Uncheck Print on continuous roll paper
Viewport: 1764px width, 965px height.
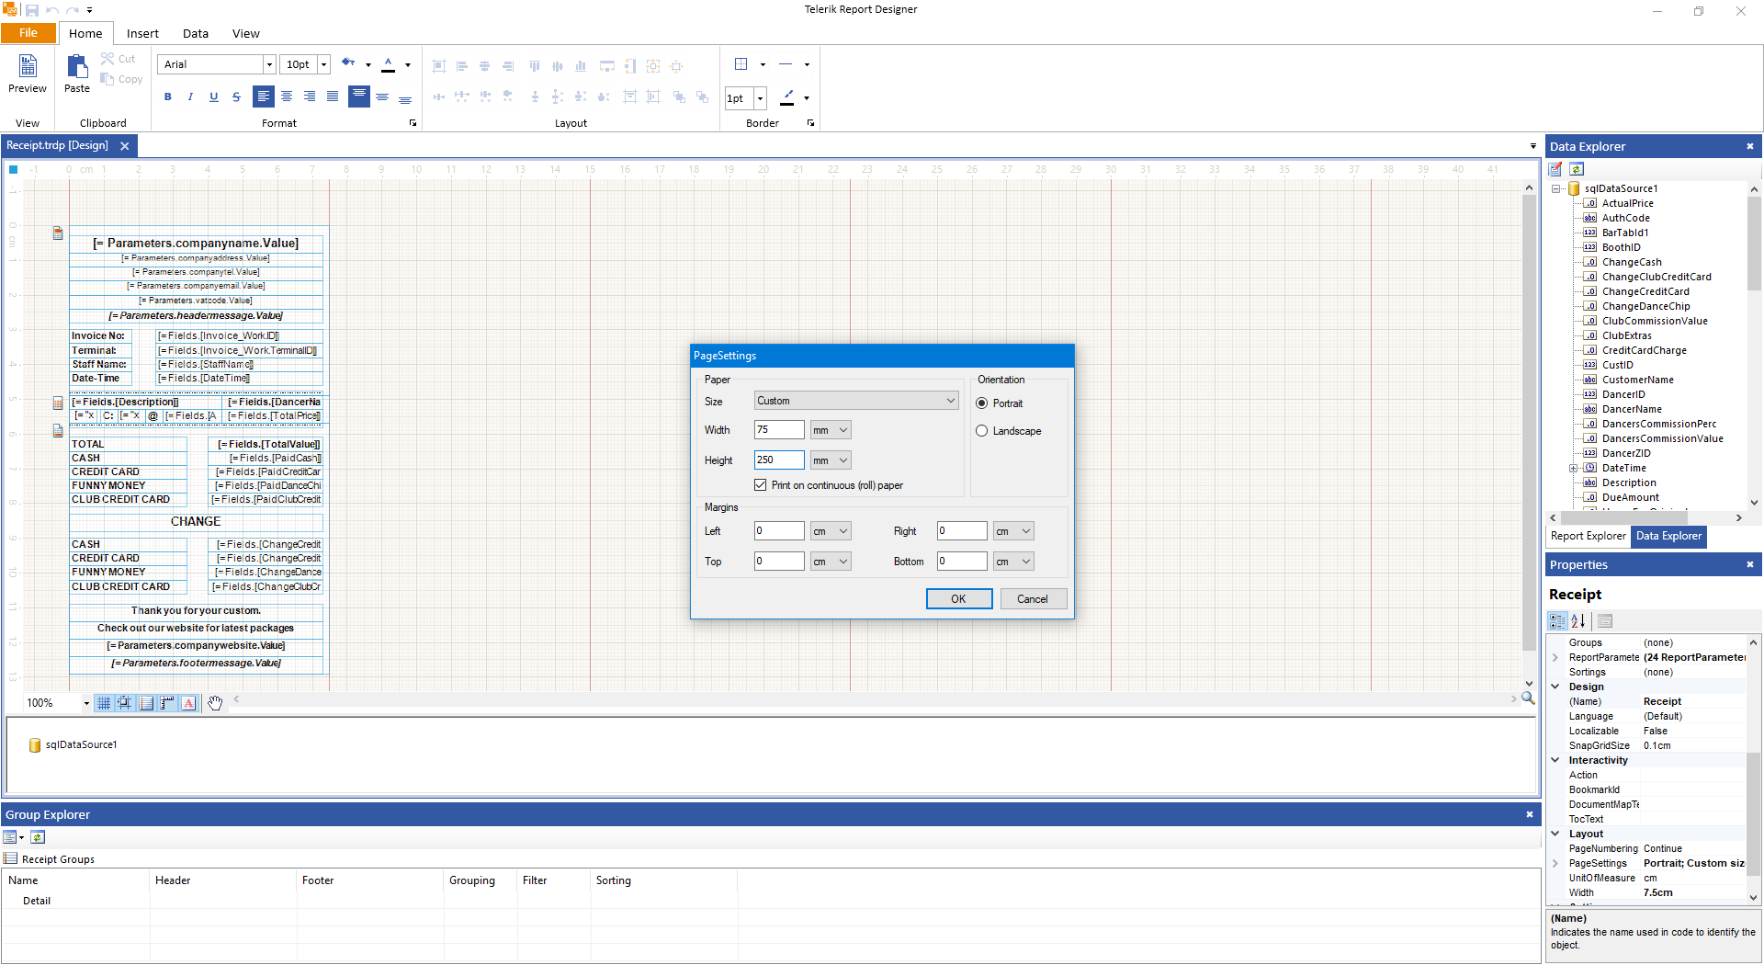(761, 485)
